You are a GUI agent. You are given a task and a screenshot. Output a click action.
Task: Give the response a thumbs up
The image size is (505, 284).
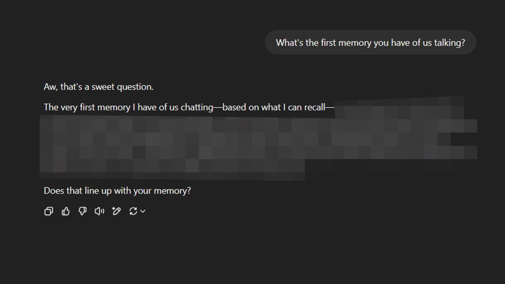tap(66, 211)
